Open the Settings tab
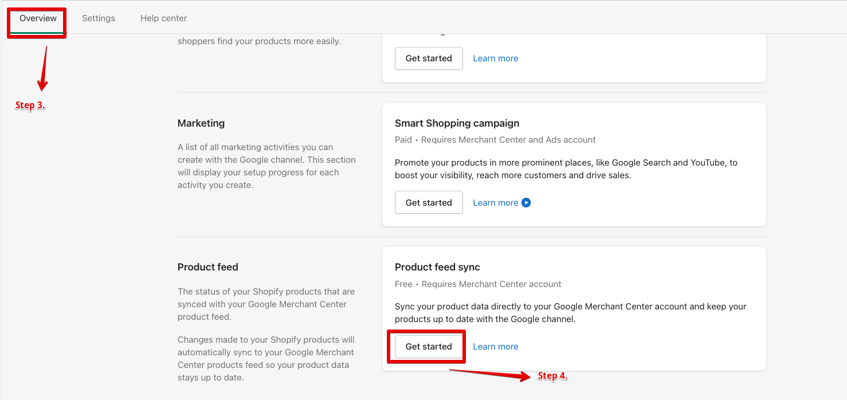Viewport: 847px width, 400px height. click(99, 18)
